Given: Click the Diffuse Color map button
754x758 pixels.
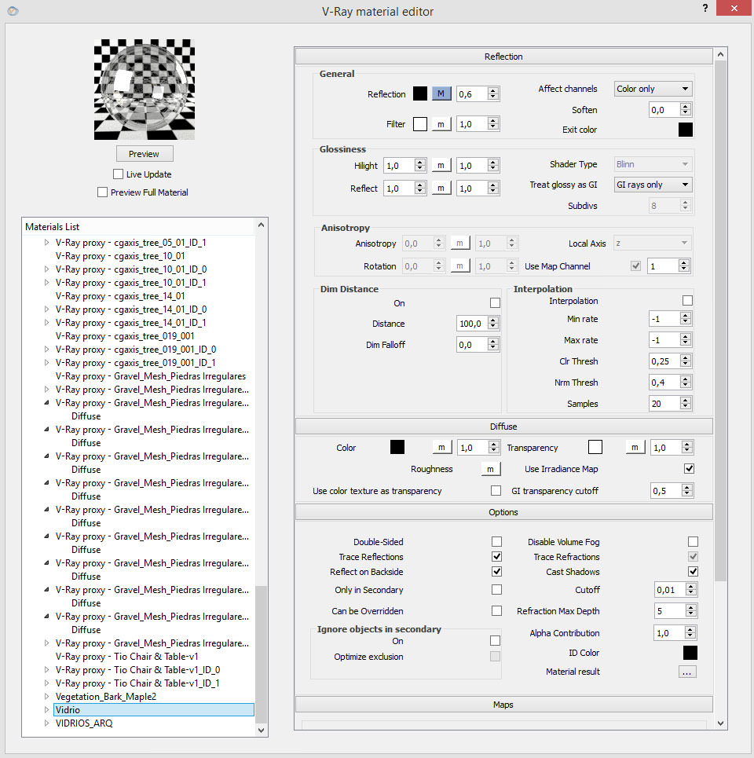Looking at the screenshot, I should [441, 448].
